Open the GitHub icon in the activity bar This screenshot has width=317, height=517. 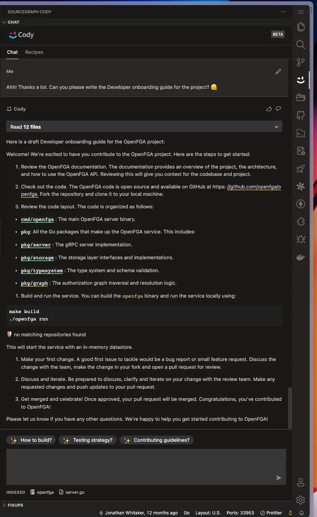[x=301, y=115]
